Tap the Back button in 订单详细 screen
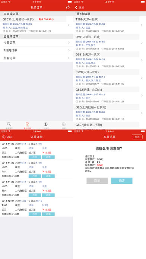This screenshot has height=259, width=146. [x=7, y=137]
